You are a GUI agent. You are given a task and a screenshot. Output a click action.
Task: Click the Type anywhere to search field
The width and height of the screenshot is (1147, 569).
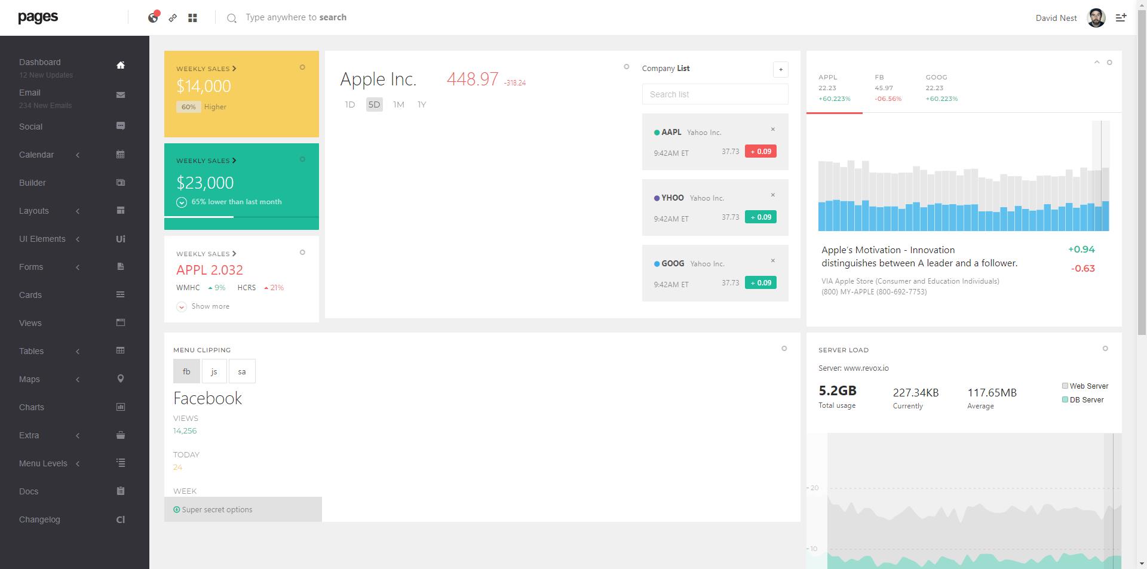[296, 17]
